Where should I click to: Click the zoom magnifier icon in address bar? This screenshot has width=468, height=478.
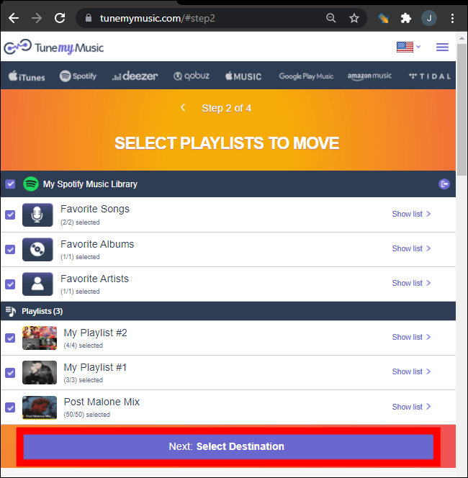(331, 18)
